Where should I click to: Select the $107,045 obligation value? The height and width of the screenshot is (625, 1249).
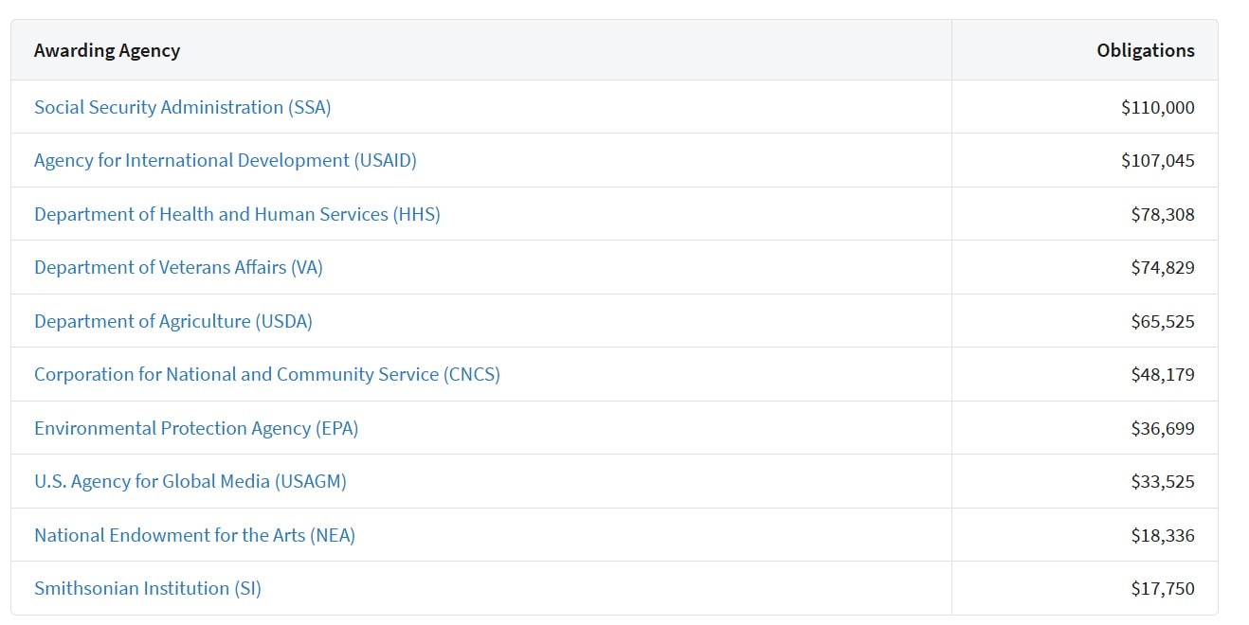click(x=1158, y=160)
